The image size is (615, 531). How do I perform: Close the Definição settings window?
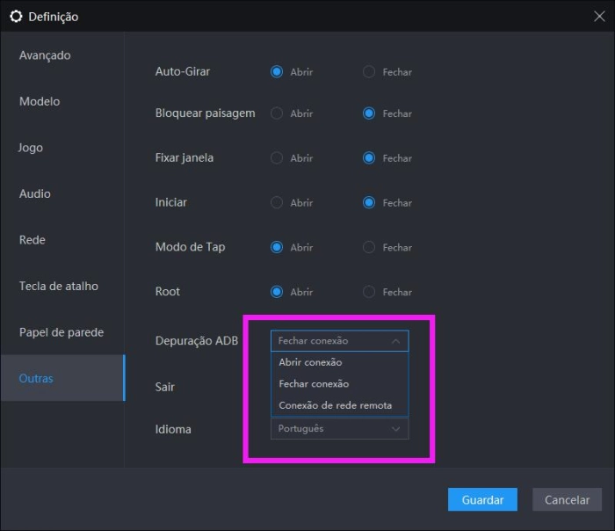coord(599,16)
